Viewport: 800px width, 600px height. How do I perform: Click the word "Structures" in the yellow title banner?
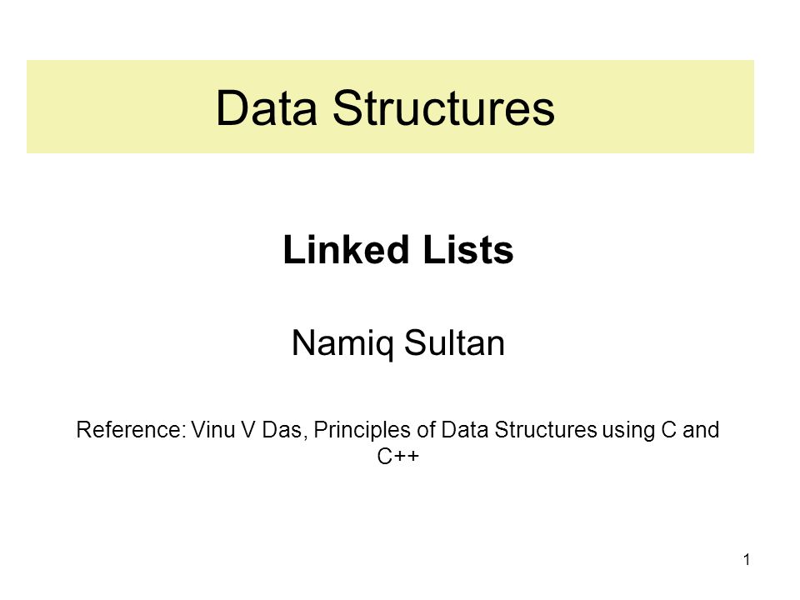(443, 107)
